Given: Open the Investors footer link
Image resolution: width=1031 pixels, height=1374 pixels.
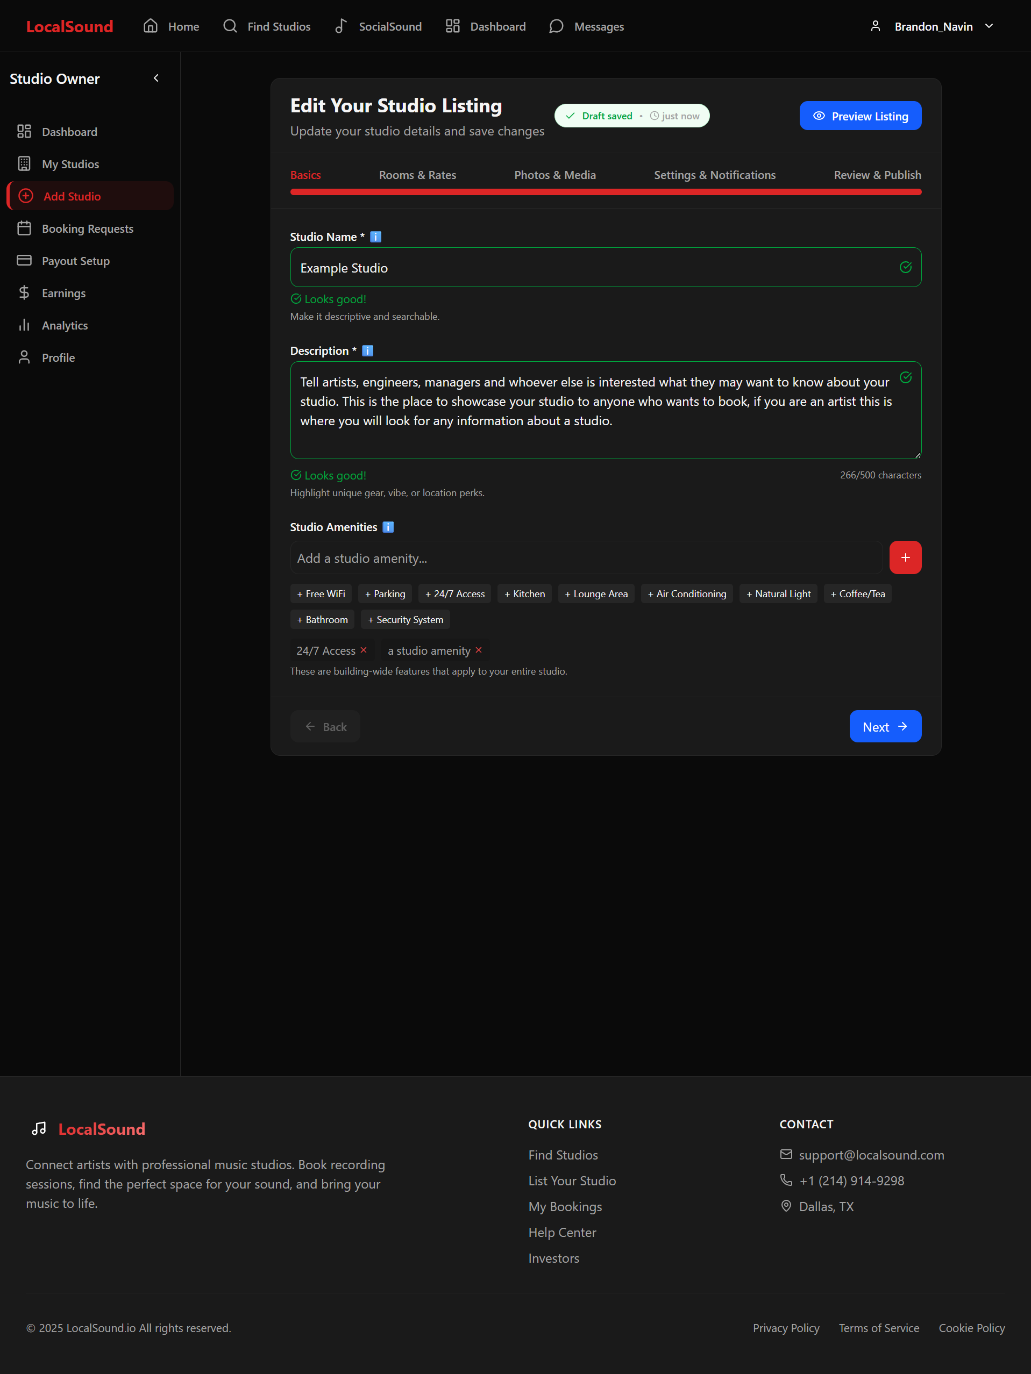Looking at the screenshot, I should pyautogui.click(x=553, y=1257).
